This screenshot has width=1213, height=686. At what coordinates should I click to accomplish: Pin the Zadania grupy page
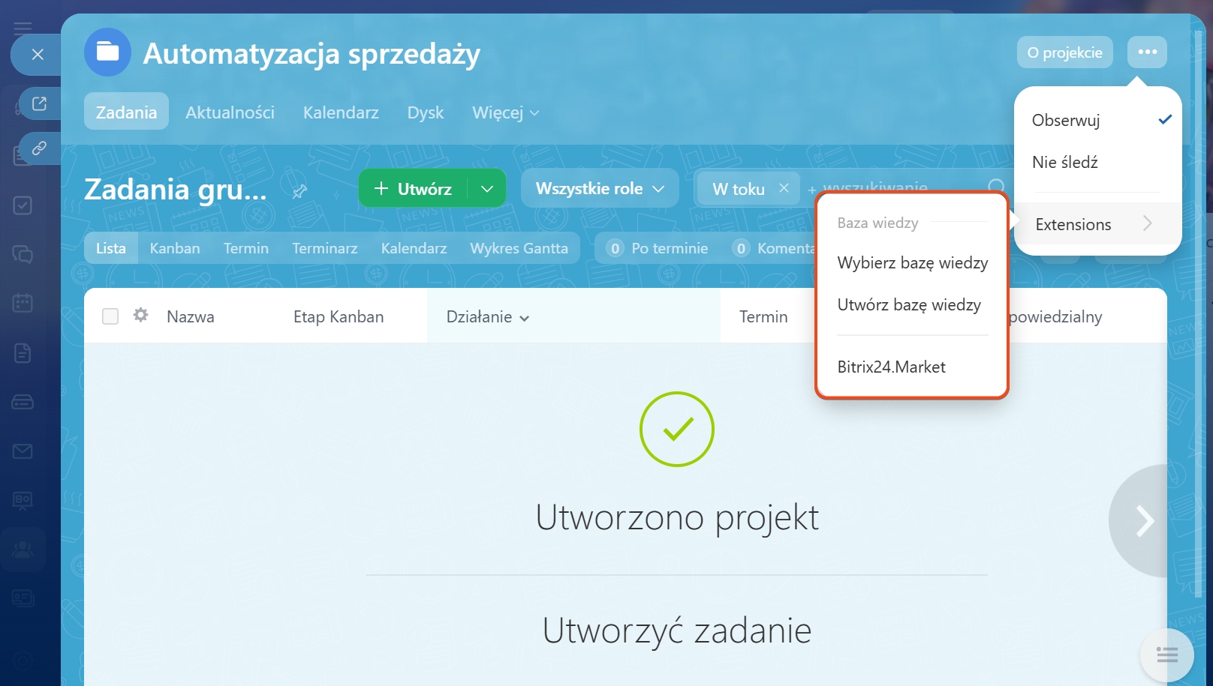[299, 191]
